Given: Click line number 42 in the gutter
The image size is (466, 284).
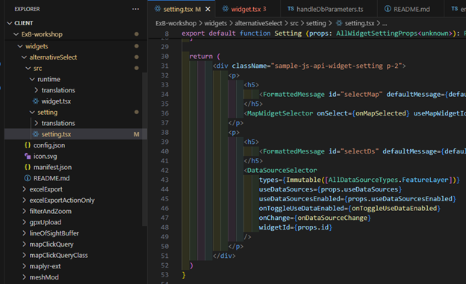Looking at the screenshot, I should point(164,171).
